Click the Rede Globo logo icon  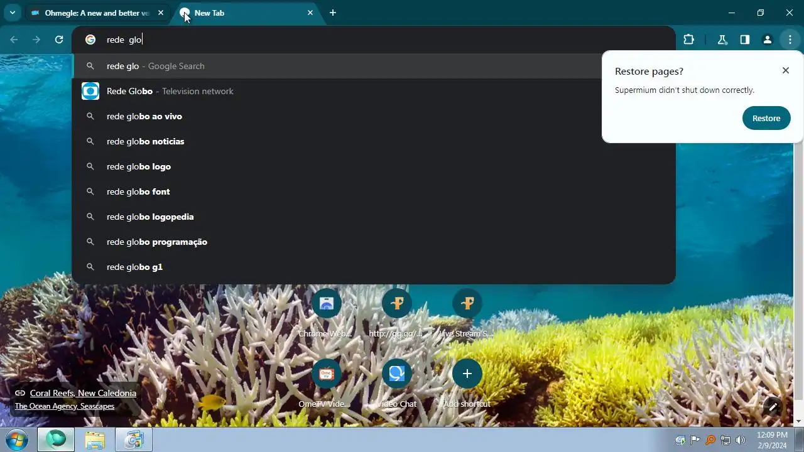[90, 91]
